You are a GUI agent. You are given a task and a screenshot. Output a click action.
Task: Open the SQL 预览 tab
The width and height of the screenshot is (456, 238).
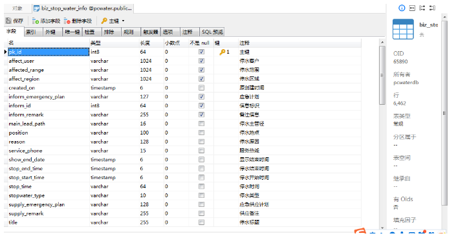coord(212,32)
